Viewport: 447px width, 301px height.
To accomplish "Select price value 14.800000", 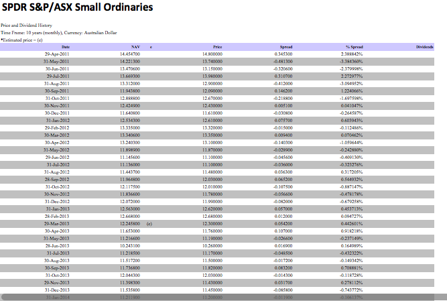I will click(x=212, y=54).
